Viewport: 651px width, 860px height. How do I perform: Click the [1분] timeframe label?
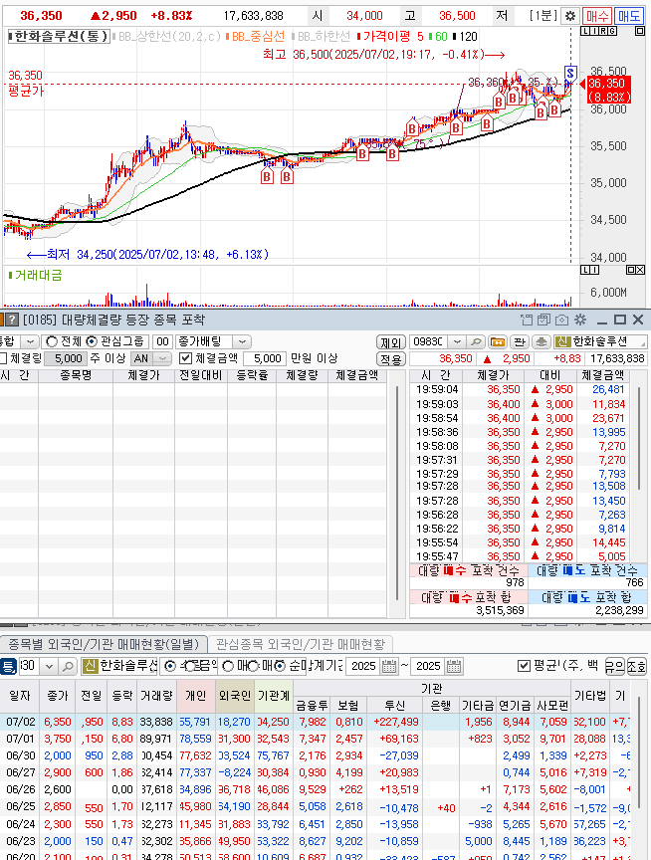(x=543, y=16)
